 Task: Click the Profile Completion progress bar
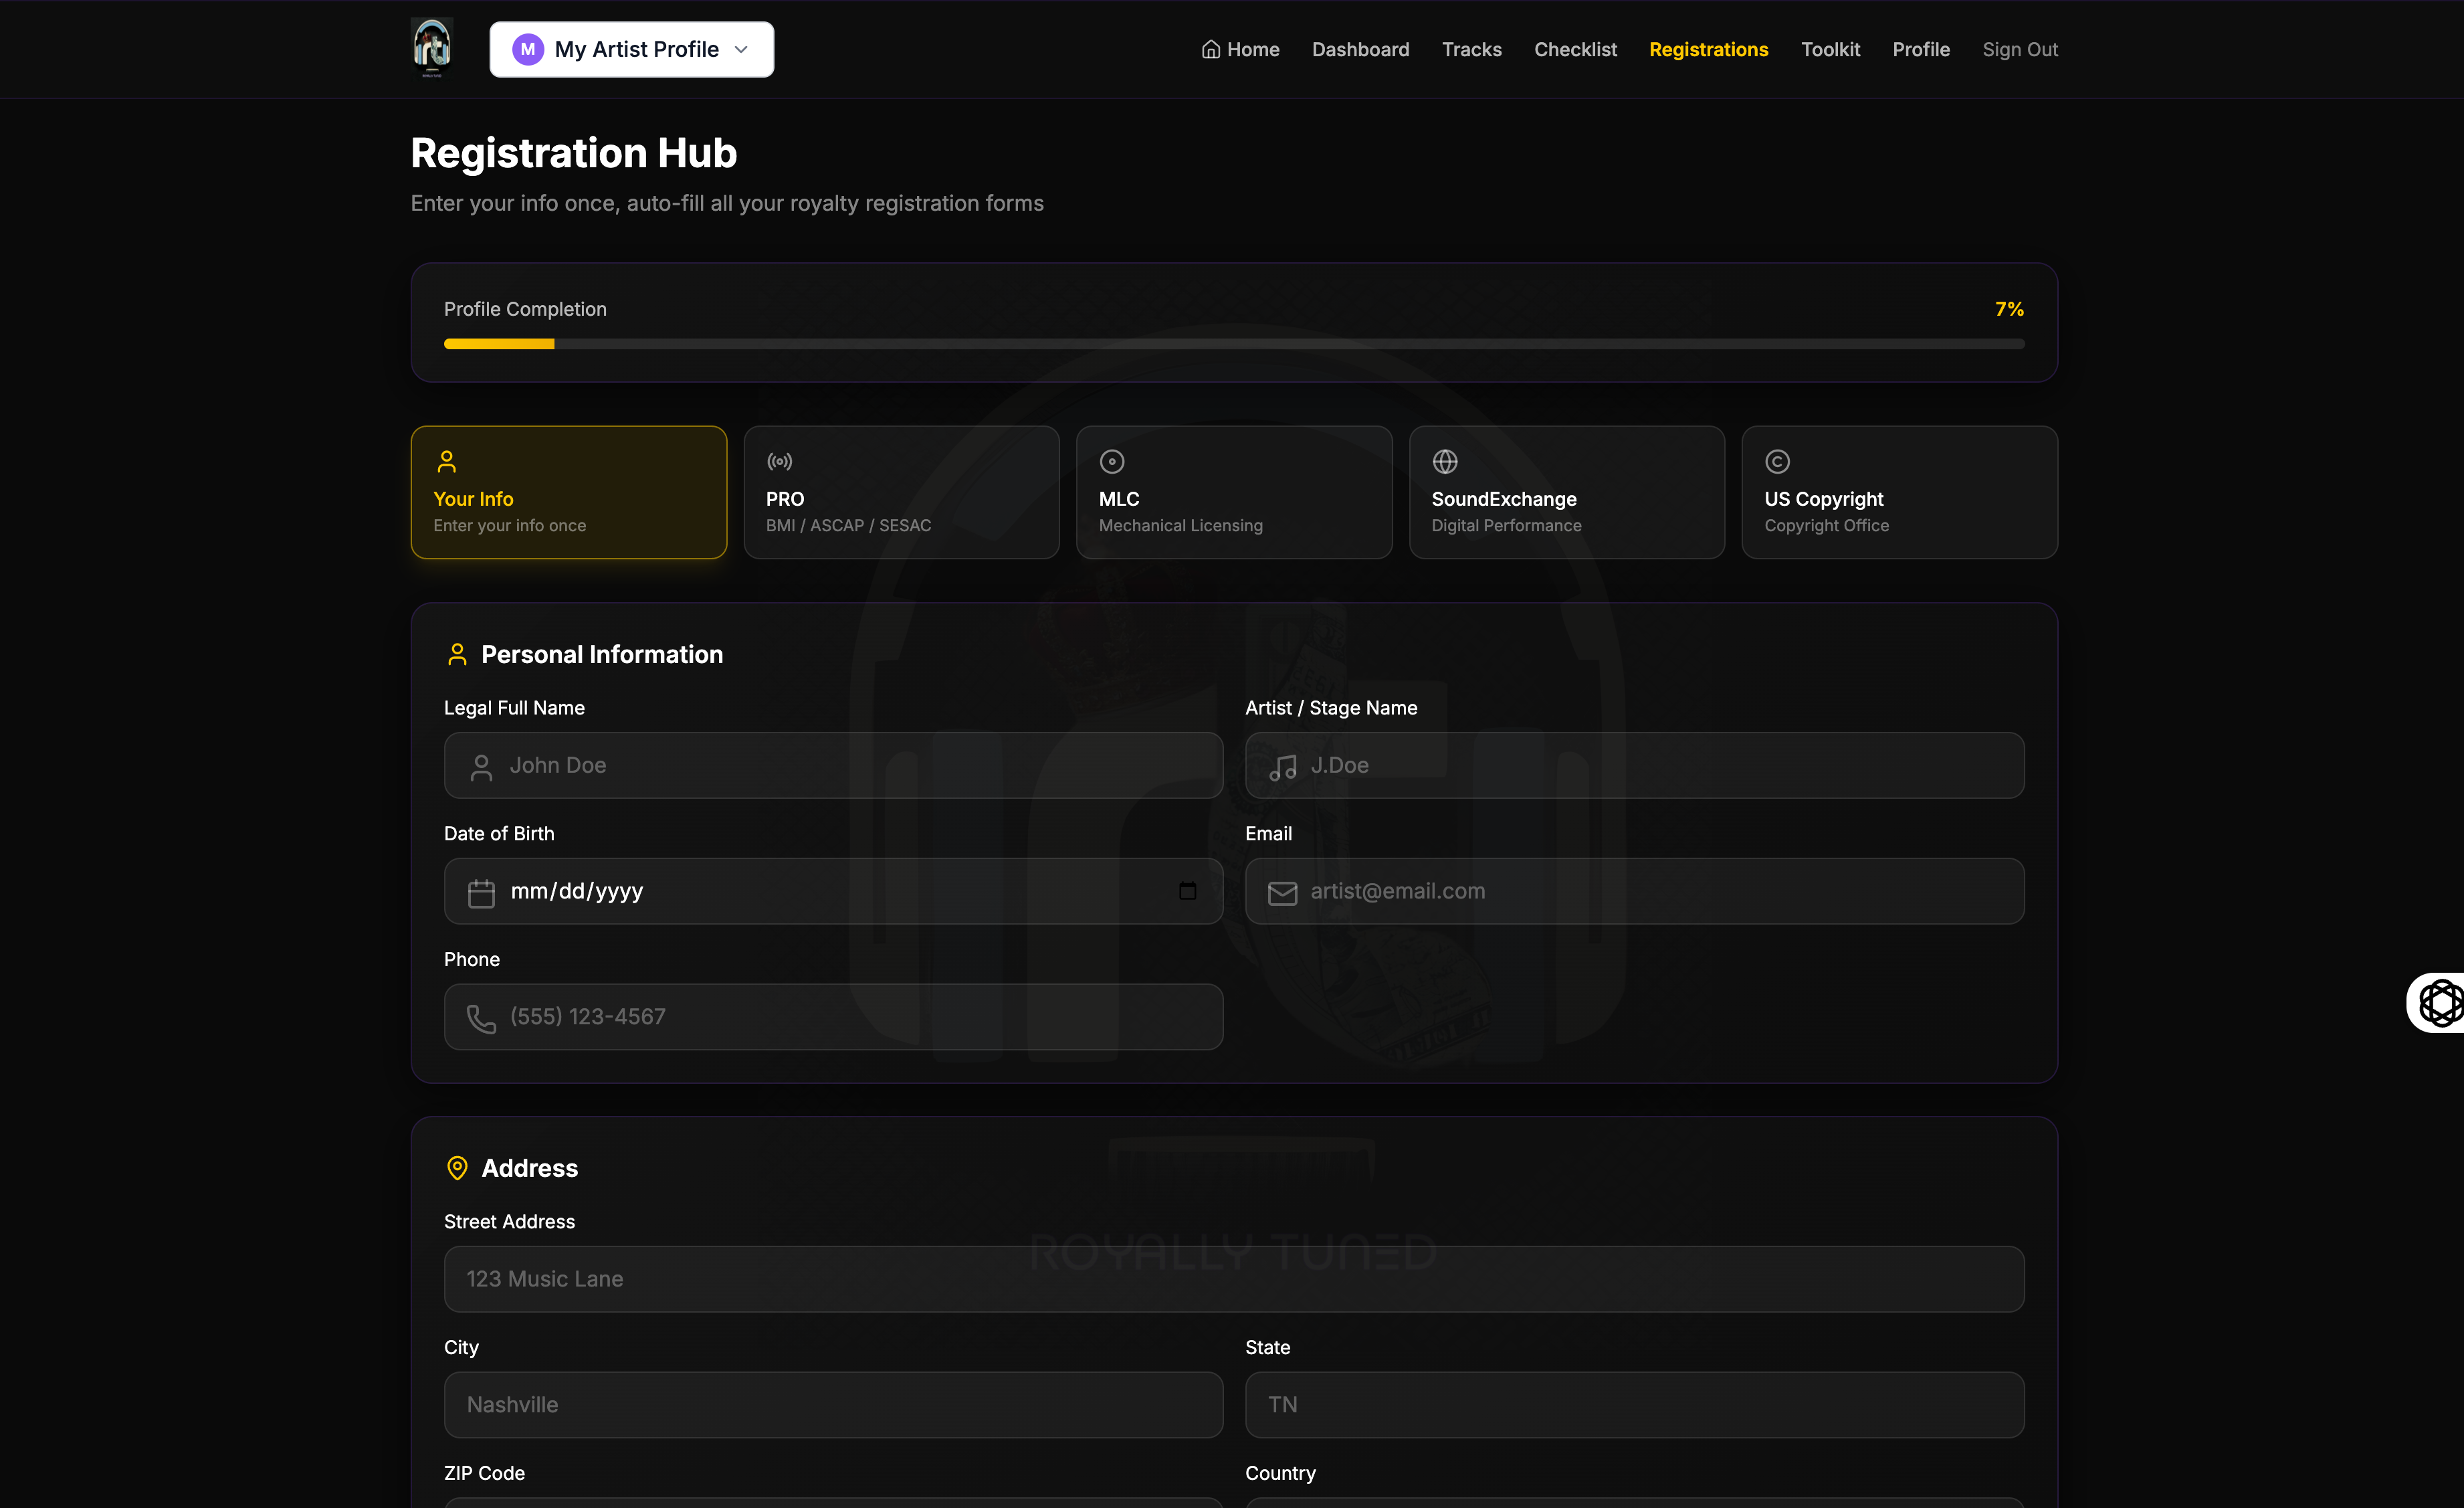(1233, 344)
